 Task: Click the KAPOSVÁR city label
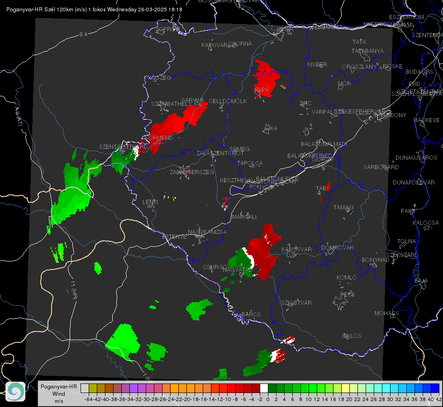pyautogui.click(x=297, y=250)
